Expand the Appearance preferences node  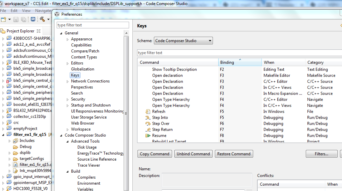pos(68,39)
